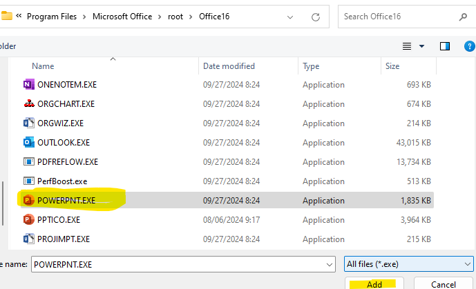Click the ONENOTEM.EXE OneNote icon

point(29,85)
